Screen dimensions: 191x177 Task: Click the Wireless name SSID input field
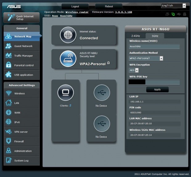154,47
